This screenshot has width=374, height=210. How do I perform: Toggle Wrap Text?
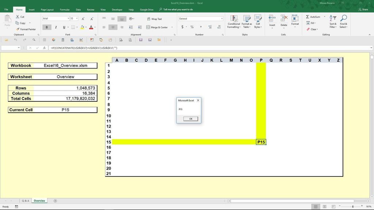pyautogui.click(x=154, y=19)
